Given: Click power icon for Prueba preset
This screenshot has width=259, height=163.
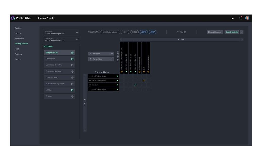Looking at the screenshot, I should pyautogui.click(x=72, y=96).
